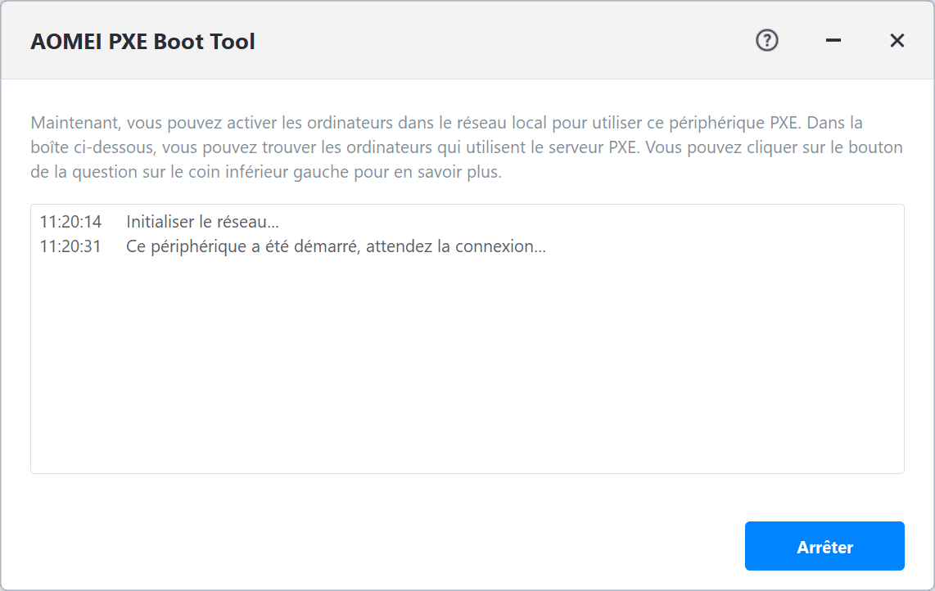
Task: Select the "Initialiser le réseau..." log entry
Action: point(203,222)
